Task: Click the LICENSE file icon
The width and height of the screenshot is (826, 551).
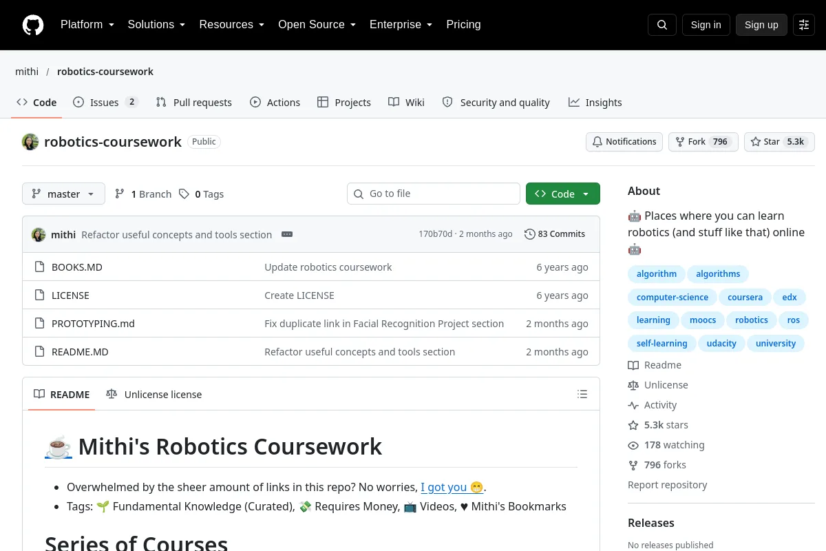Action: pos(39,295)
